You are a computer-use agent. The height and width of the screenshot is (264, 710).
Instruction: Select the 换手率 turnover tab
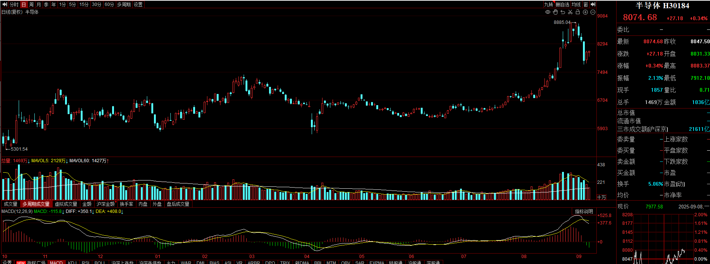pos(127,204)
